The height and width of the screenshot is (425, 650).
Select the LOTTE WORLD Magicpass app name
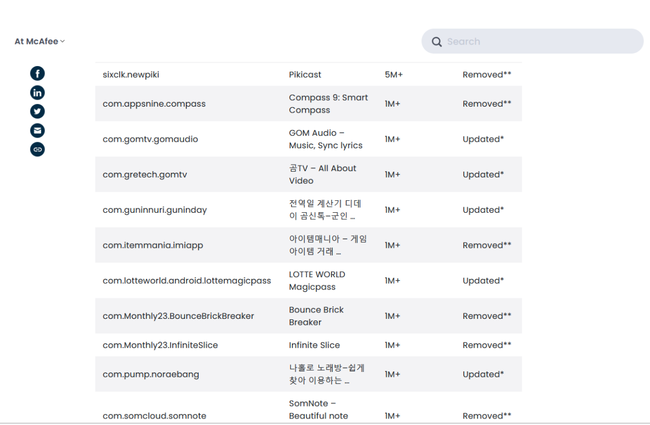317,280
